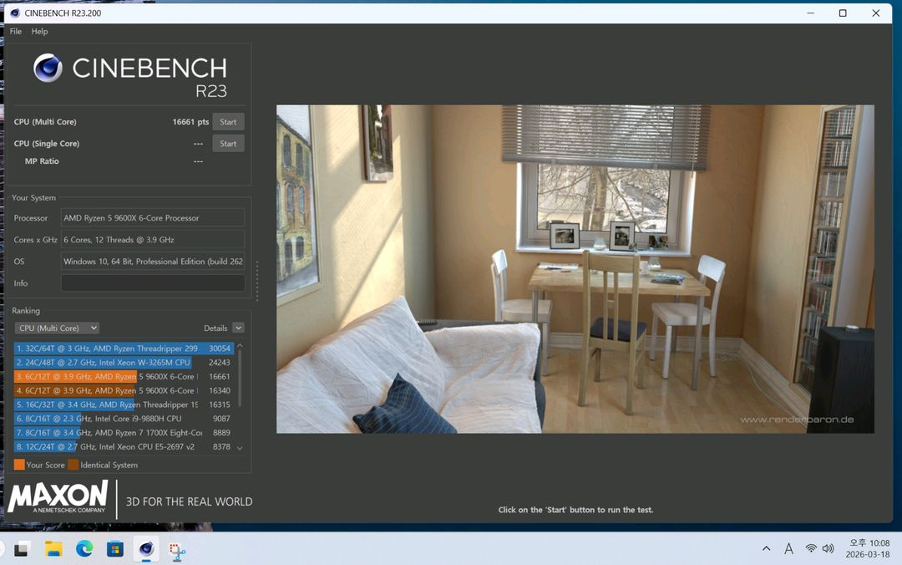The height and width of the screenshot is (565, 902).
Task: Click the Info text field
Action: (153, 283)
